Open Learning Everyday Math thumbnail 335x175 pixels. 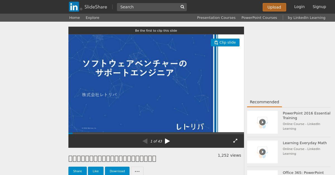pyautogui.click(x=262, y=152)
